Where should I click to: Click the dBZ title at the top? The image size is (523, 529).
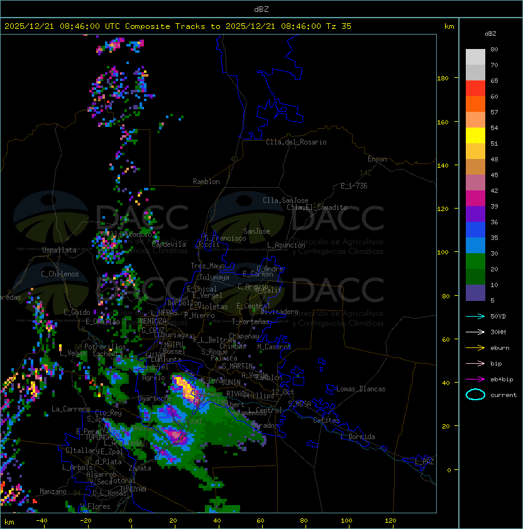coord(261,9)
